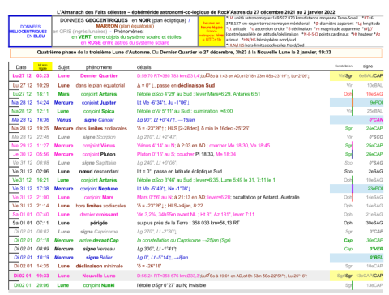Click the phénomène column header
389x295 pixels.
(x=99, y=67)
